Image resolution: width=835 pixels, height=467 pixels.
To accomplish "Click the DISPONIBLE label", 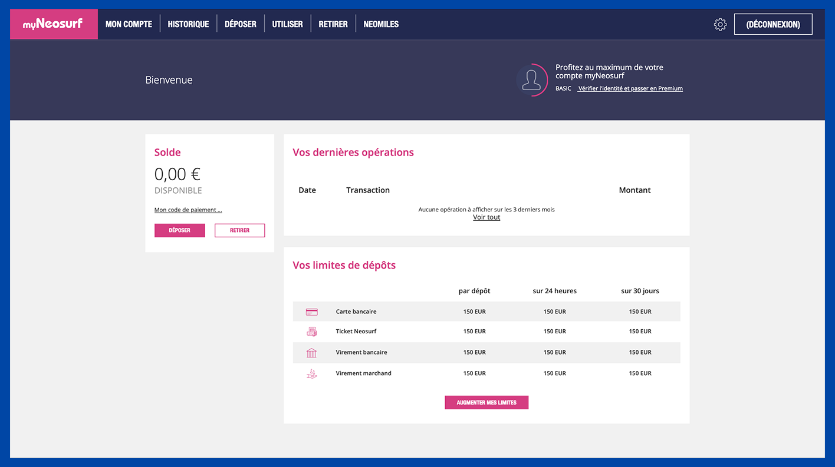I will [x=178, y=190].
